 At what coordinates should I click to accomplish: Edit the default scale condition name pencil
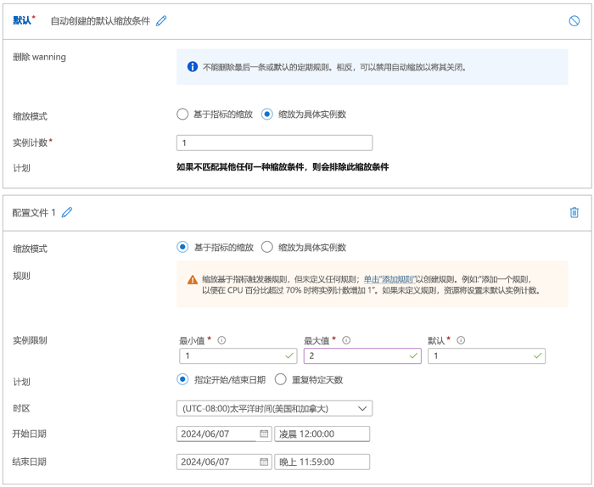[161, 21]
